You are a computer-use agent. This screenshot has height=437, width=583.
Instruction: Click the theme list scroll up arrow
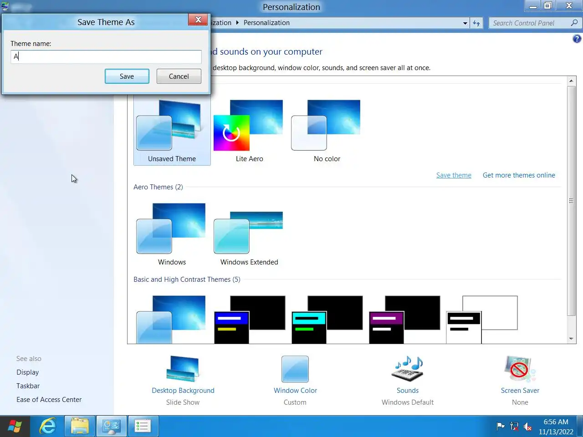tap(571, 81)
